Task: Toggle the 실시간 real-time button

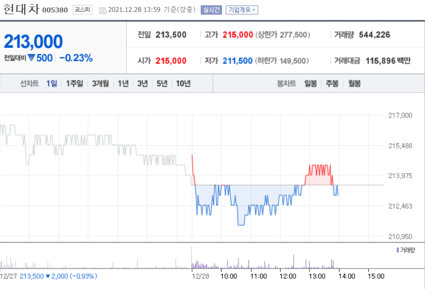Action: 211,10
